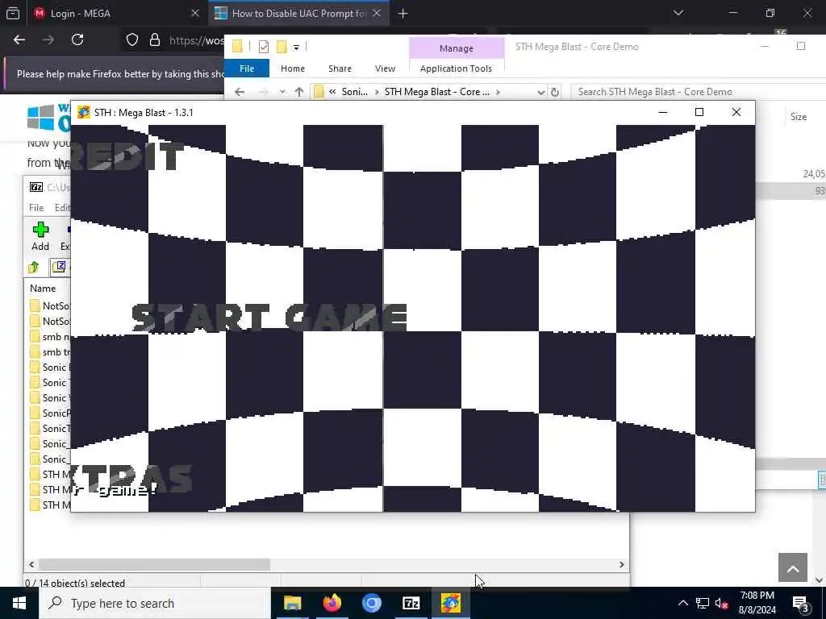Open the Windows Start menu
This screenshot has width=826, height=619.
pyautogui.click(x=19, y=603)
